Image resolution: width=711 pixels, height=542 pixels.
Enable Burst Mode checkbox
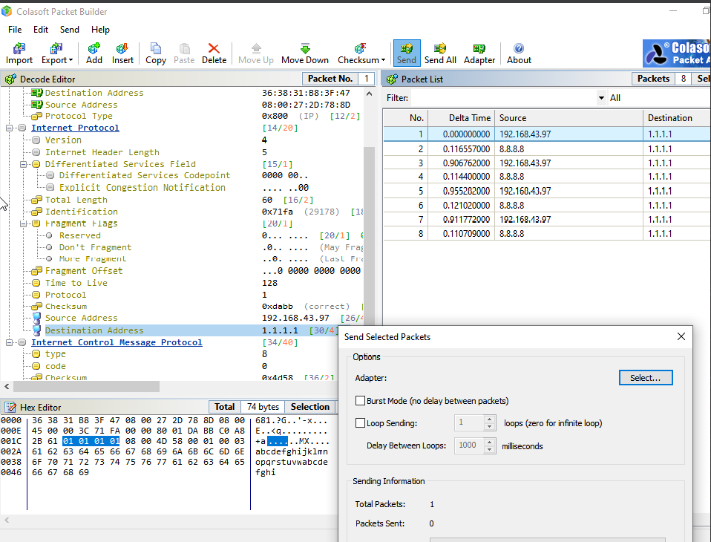tap(360, 400)
